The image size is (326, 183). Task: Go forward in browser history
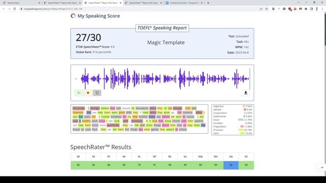point(9,9)
